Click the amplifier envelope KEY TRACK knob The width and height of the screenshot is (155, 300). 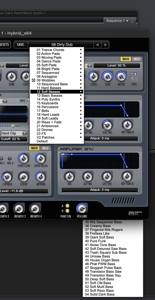127,176
